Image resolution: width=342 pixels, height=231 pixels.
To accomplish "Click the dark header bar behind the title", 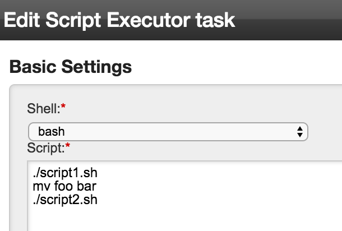I will (288, 20).
